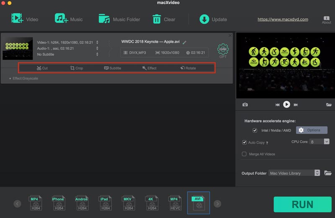Open the Cut editing tab
335x218 pixels.
(42, 68)
